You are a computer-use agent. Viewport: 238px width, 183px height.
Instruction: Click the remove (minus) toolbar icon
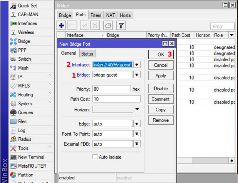[72, 26]
